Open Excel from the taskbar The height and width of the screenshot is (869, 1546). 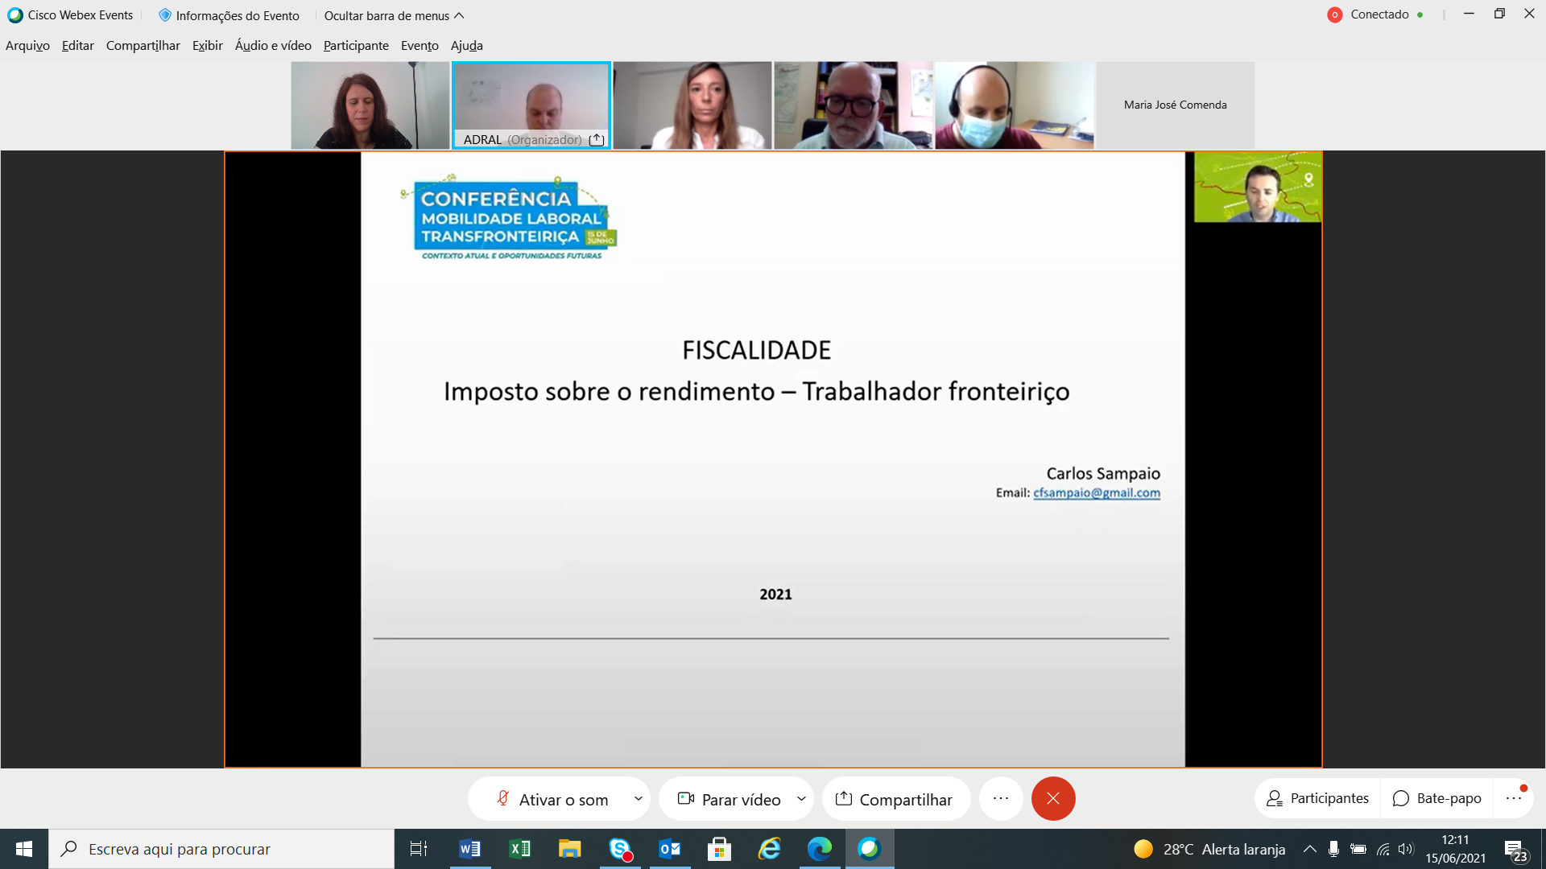pyautogui.click(x=519, y=849)
